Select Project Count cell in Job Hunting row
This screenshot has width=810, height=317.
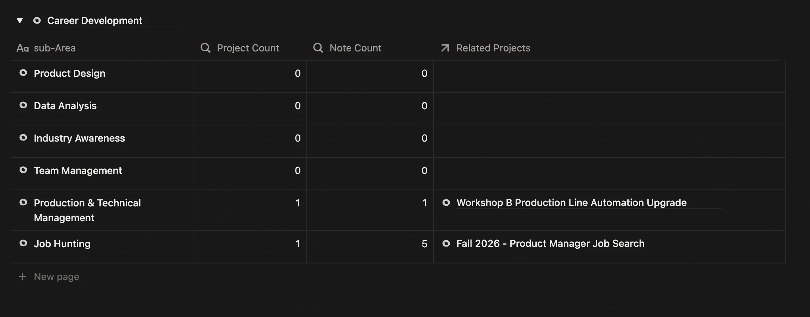coord(250,247)
